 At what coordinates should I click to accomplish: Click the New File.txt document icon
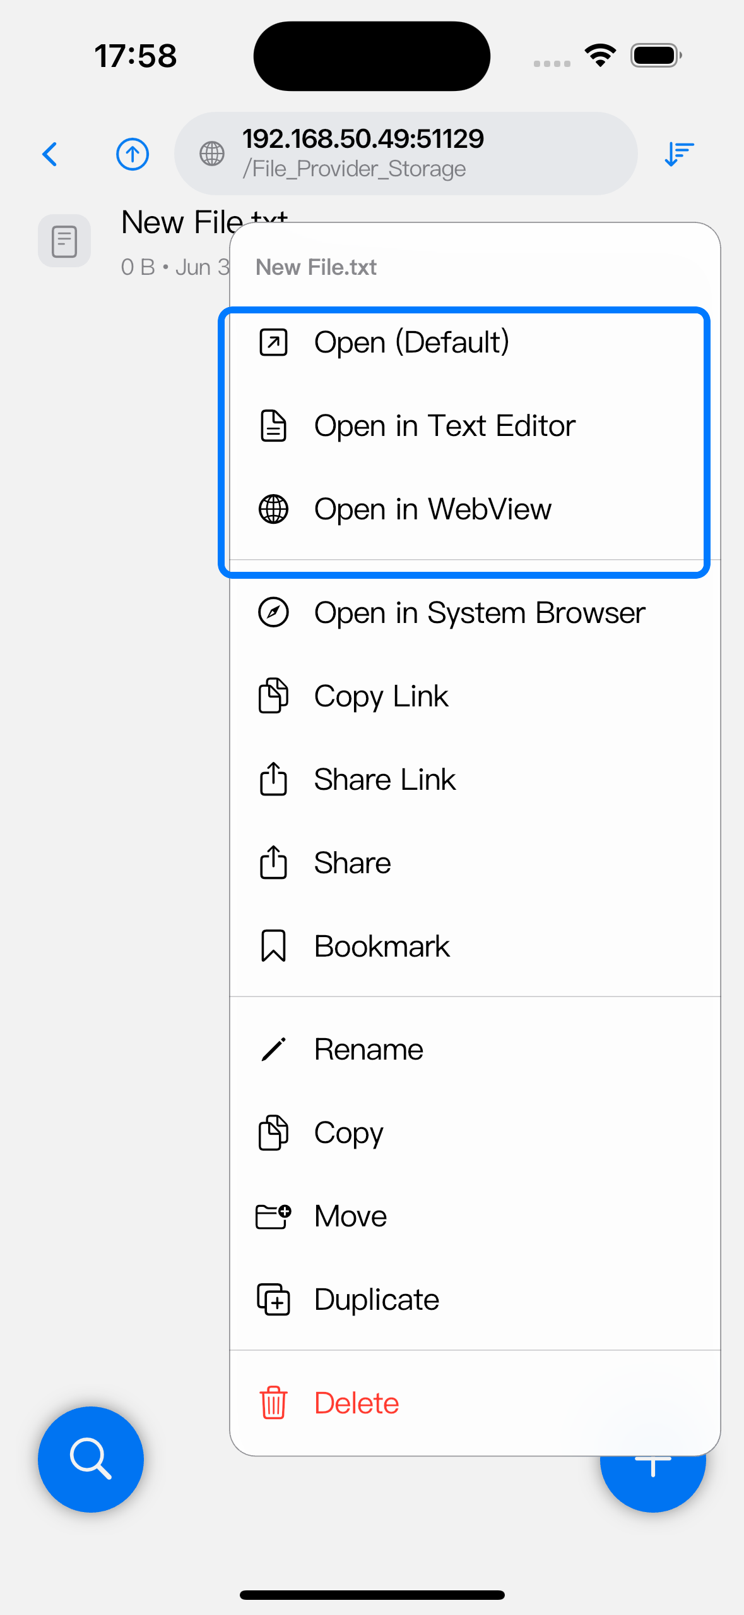(64, 241)
